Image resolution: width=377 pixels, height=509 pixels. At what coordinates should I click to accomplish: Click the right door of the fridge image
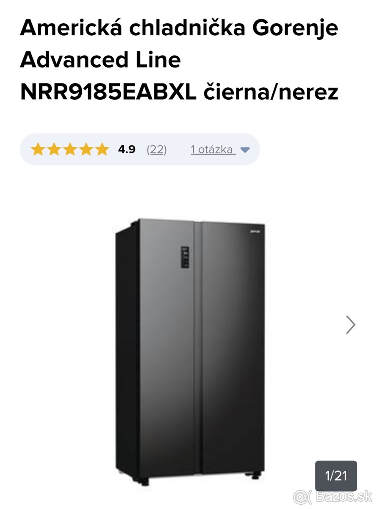[x=233, y=348]
